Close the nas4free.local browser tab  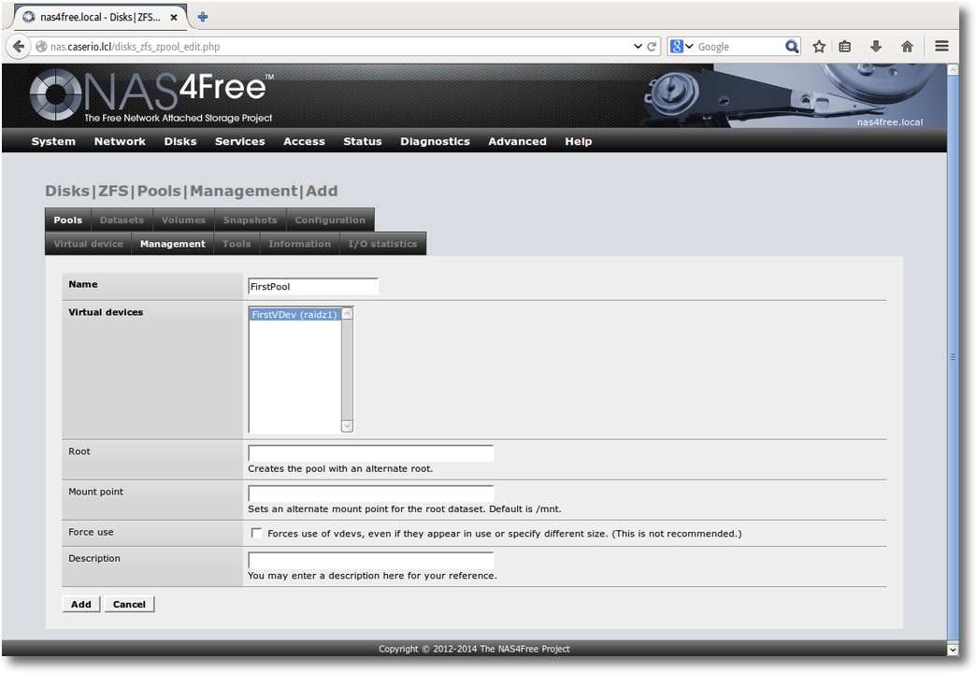(x=174, y=18)
